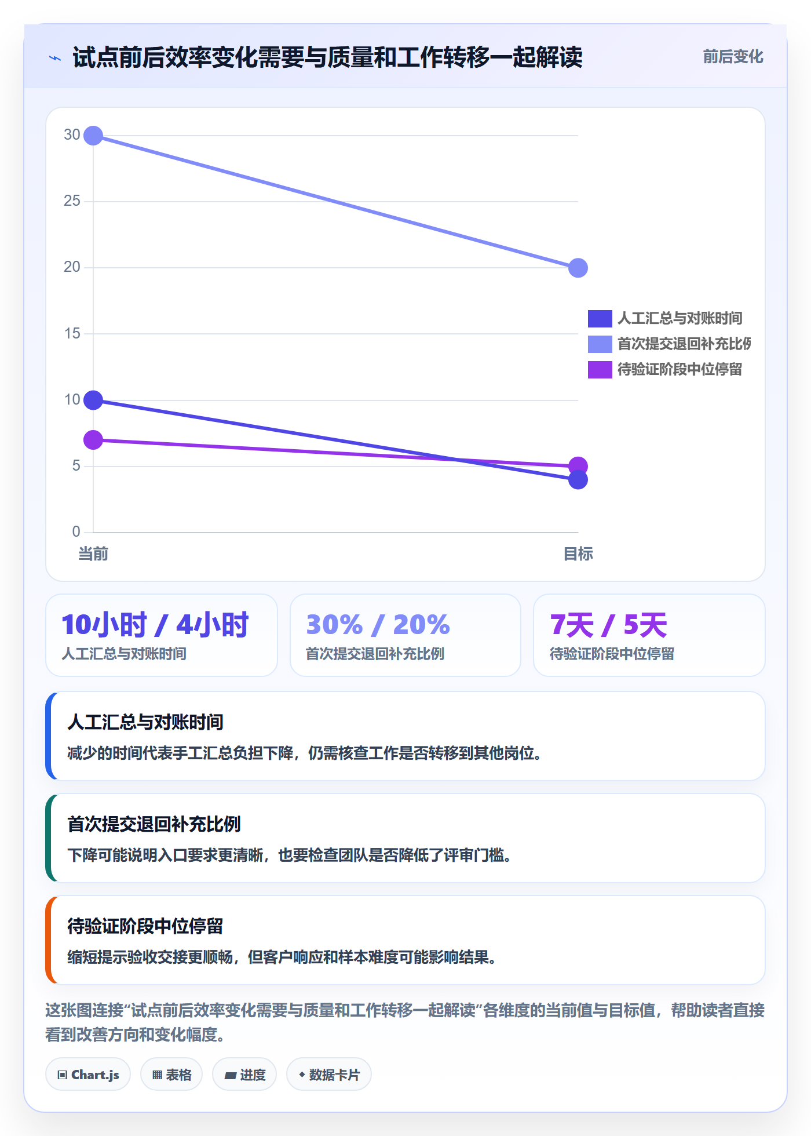The height and width of the screenshot is (1136, 811).
Task: Select the light-blue data point at 30
Action: coord(93,136)
